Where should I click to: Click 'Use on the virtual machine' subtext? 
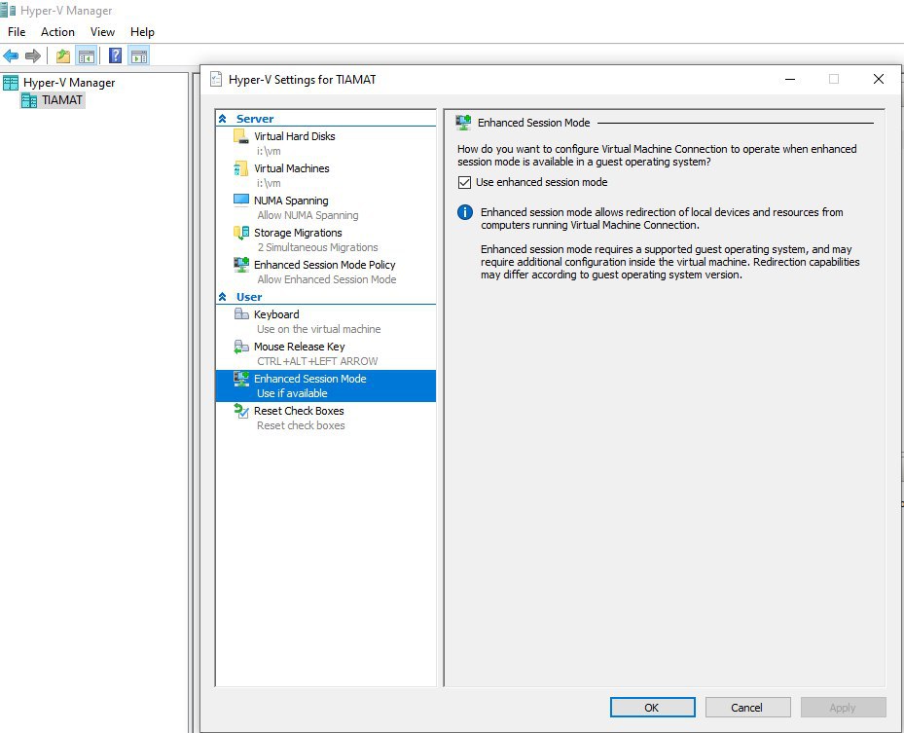click(x=319, y=329)
